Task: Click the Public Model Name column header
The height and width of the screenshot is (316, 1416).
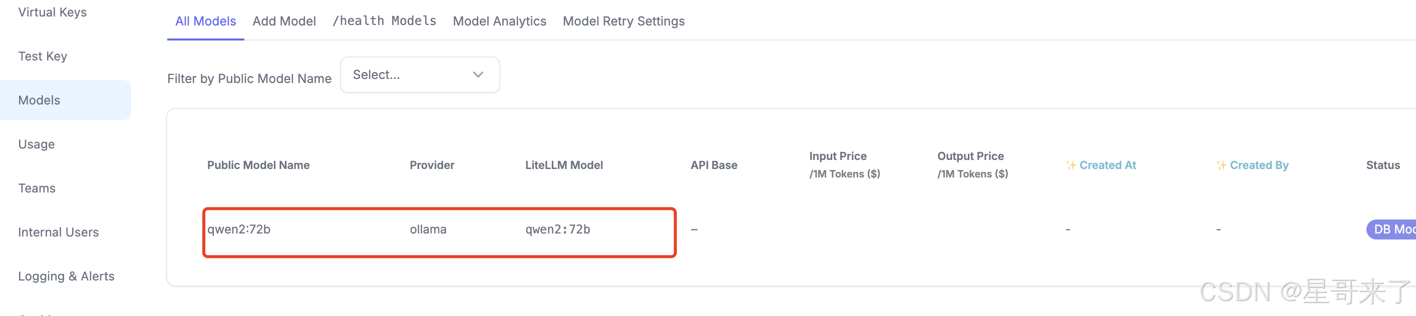Action: [x=258, y=165]
